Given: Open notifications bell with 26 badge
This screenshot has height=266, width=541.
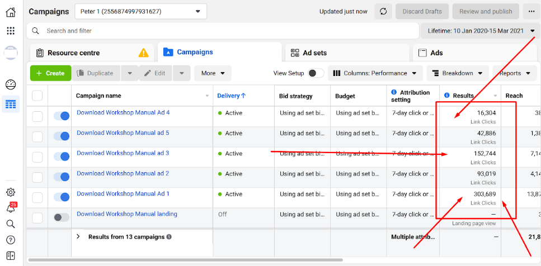Looking at the screenshot, I should click(x=11, y=208).
